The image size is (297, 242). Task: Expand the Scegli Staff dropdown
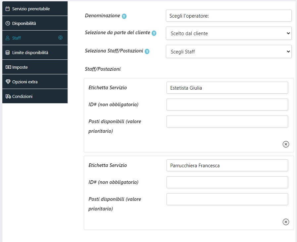point(228,51)
